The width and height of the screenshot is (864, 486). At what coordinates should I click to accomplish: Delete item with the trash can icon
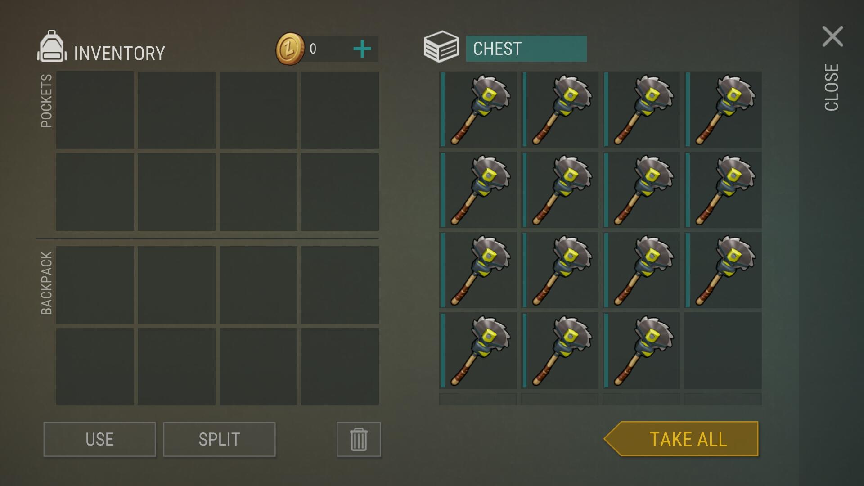(359, 439)
